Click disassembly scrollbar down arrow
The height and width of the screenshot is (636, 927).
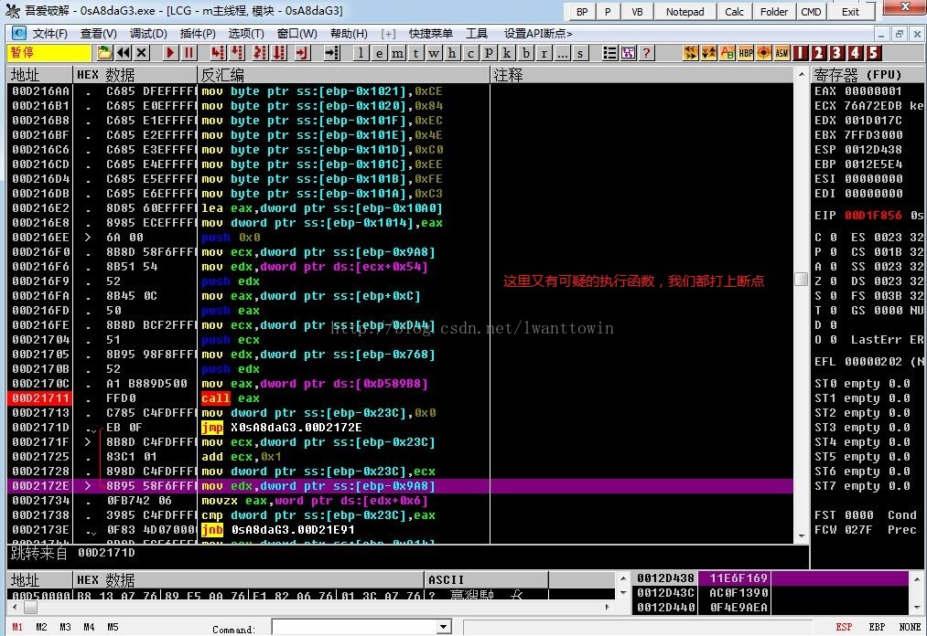pos(801,536)
